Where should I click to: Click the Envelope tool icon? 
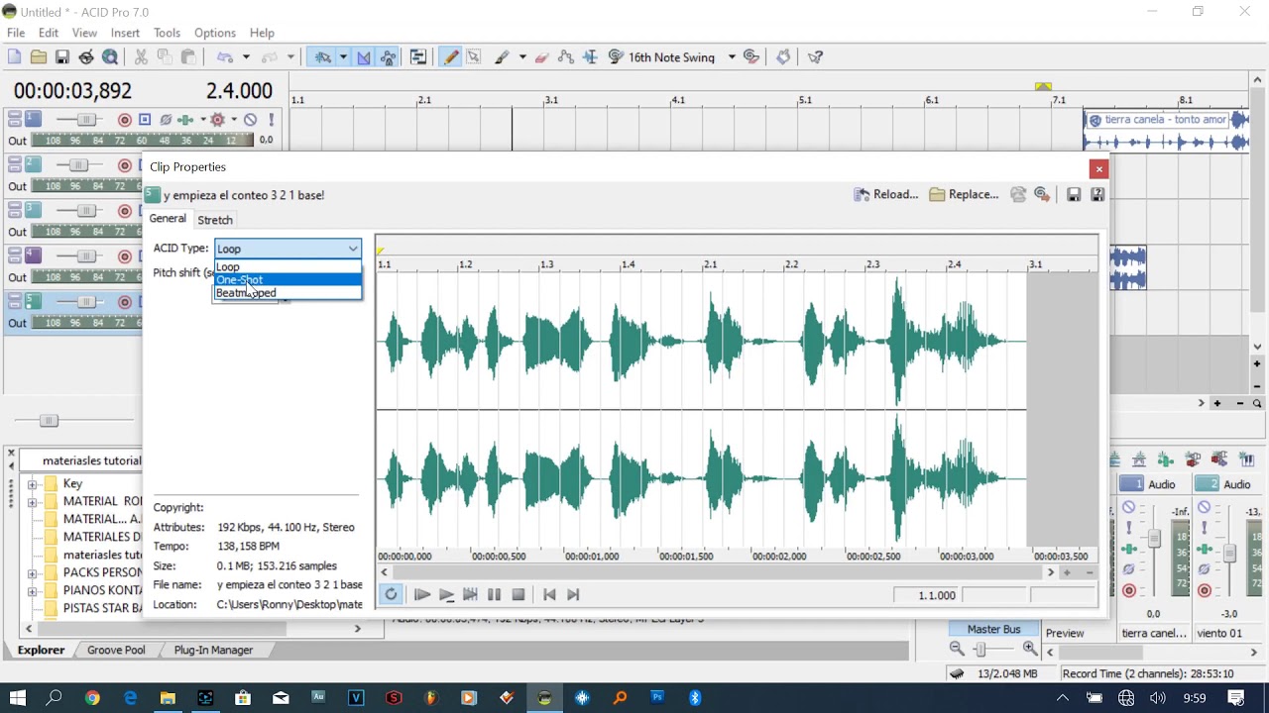point(566,57)
